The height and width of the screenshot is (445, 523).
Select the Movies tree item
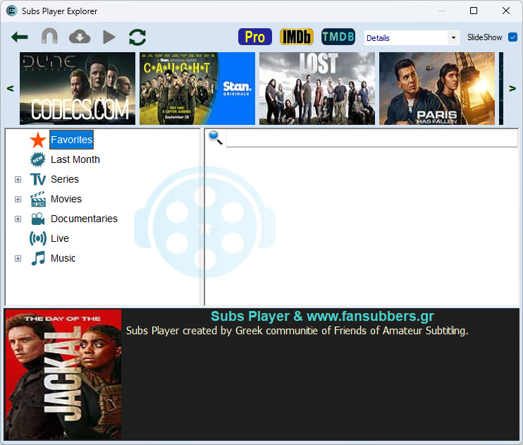tap(66, 199)
